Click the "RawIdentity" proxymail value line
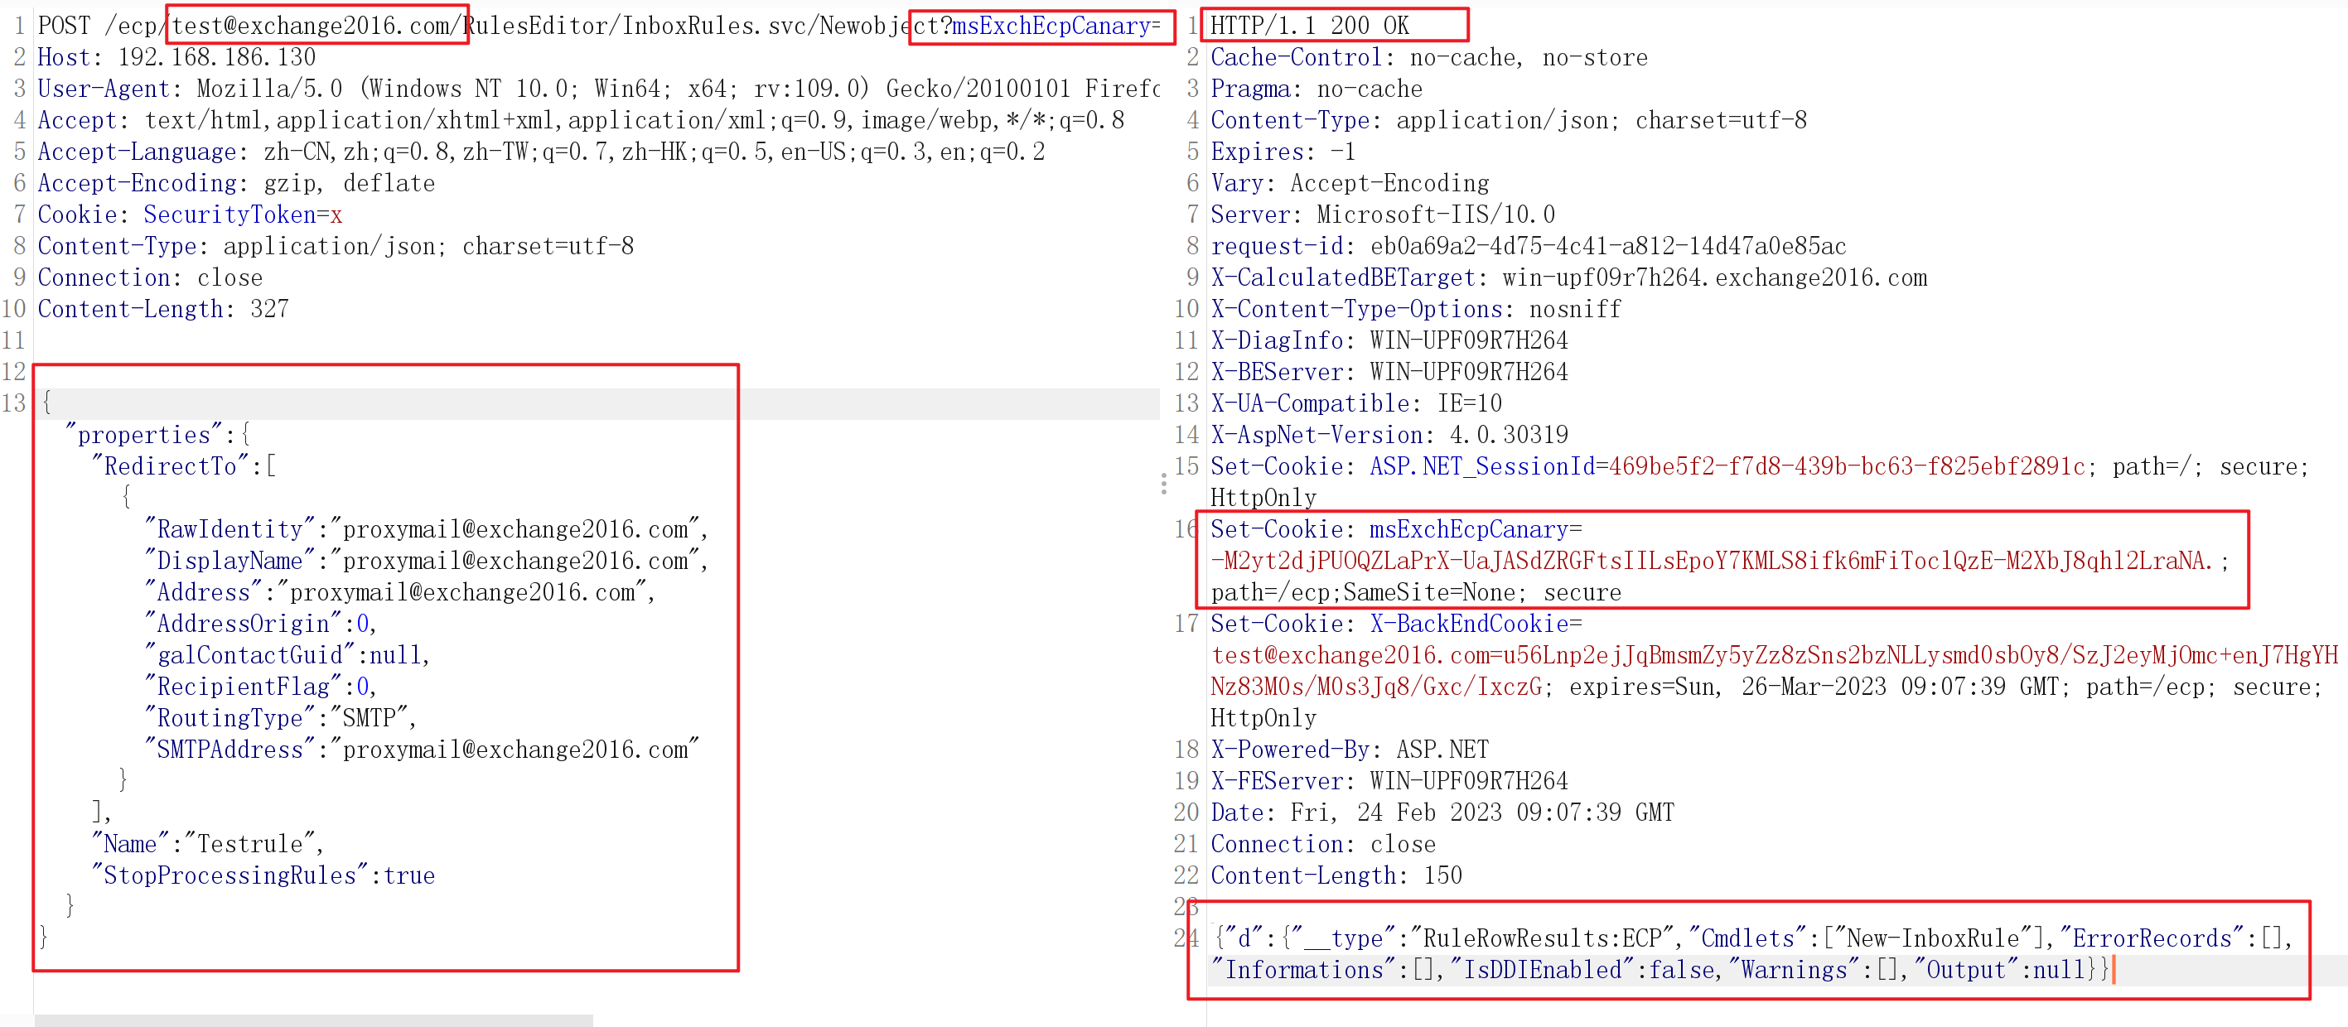Viewport: 2348px width, 1027px height. [427, 528]
